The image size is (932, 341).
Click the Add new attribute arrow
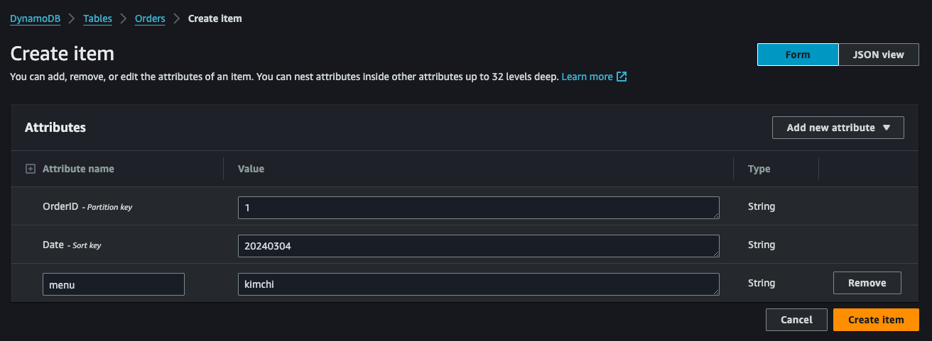[x=886, y=128]
